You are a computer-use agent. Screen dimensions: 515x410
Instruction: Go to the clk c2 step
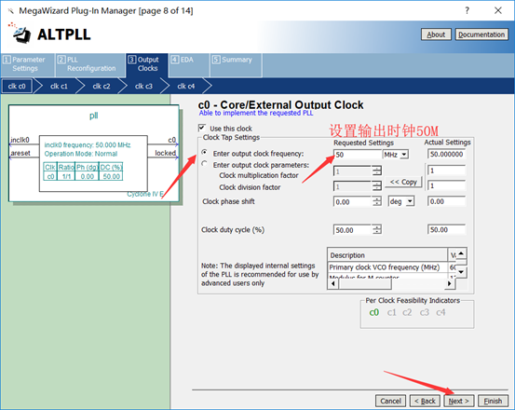(x=102, y=86)
